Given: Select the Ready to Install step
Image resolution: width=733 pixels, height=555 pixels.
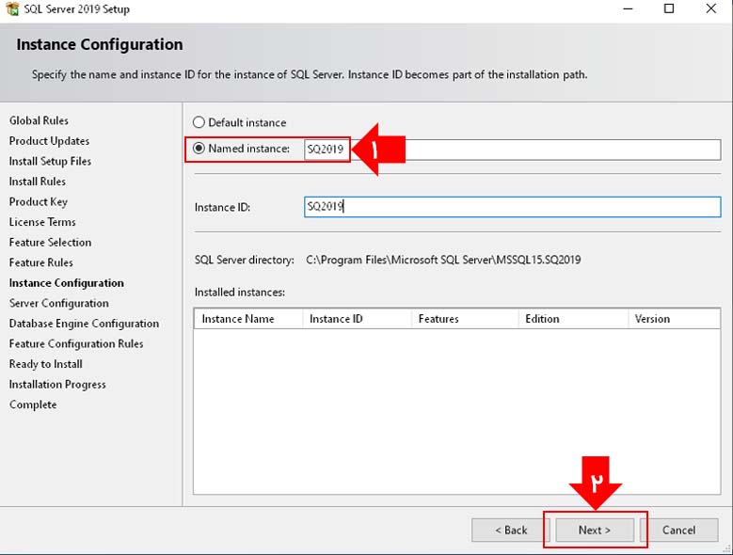Looking at the screenshot, I should (46, 364).
